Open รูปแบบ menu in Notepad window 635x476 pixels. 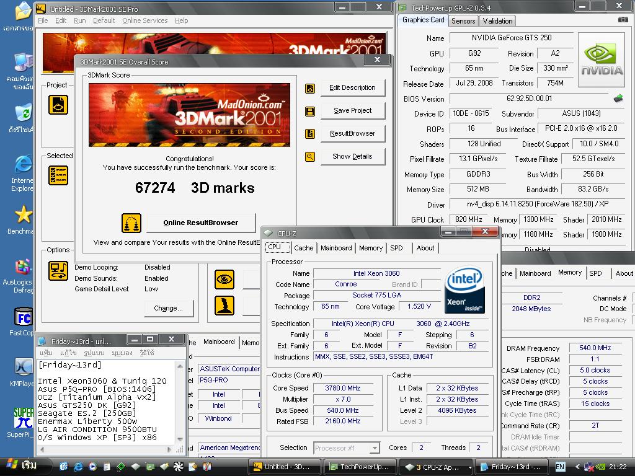pyautogui.click(x=94, y=353)
